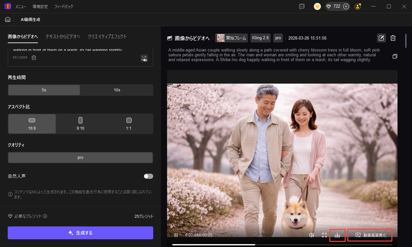
Task: Choose the 1:1 aspect ratio
Action: pyautogui.click(x=129, y=123)
